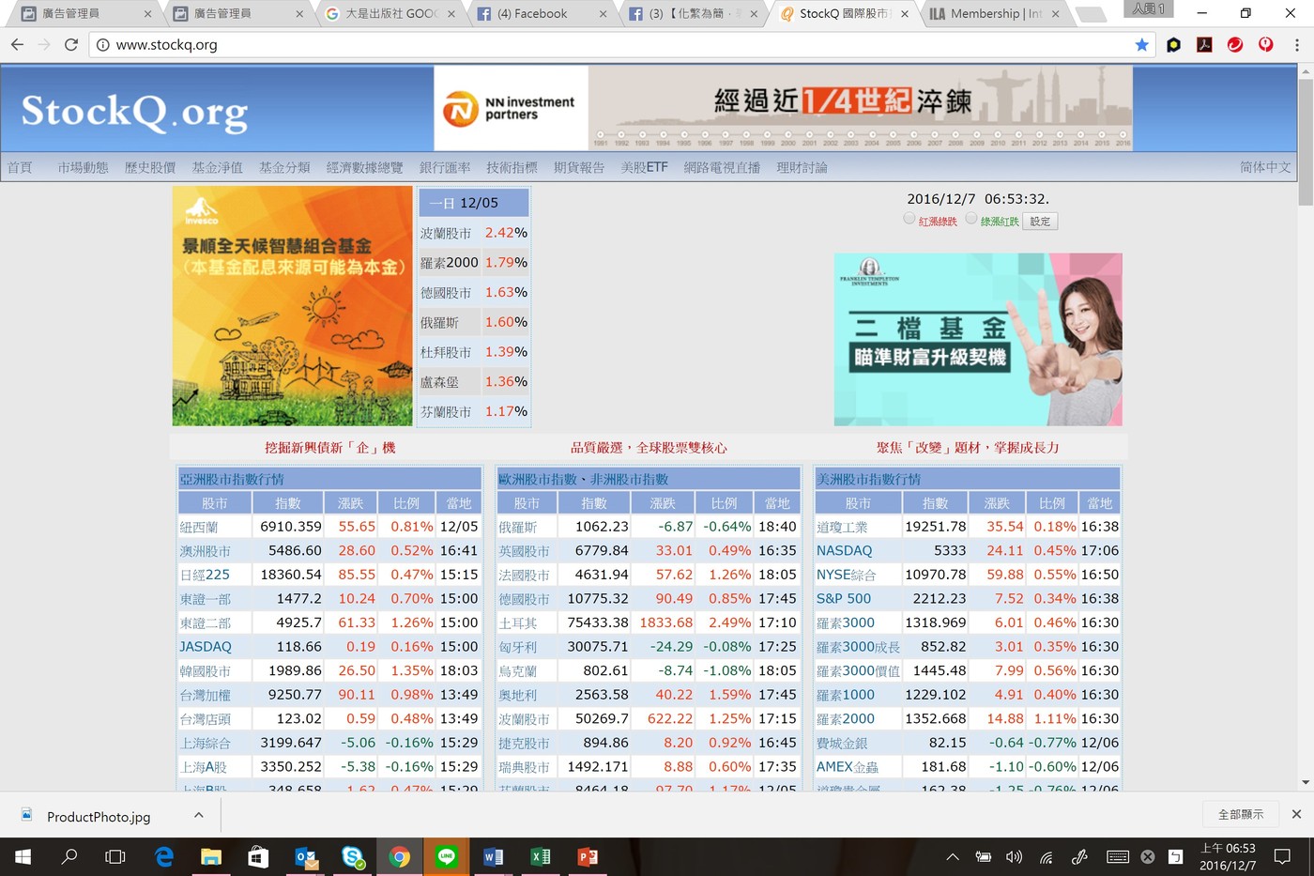Click the 設定 button
The image size is (1314, 876).
(x=1040, y=222)
